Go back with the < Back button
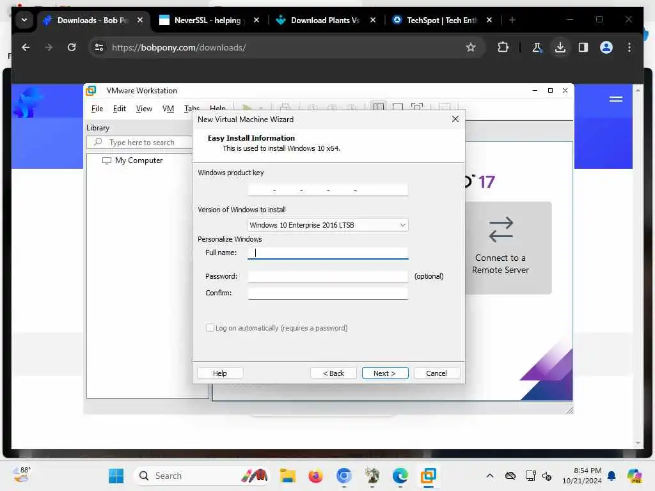Viewport: 655px width, 491px height. pyautogui.click(x=333, y=373)
